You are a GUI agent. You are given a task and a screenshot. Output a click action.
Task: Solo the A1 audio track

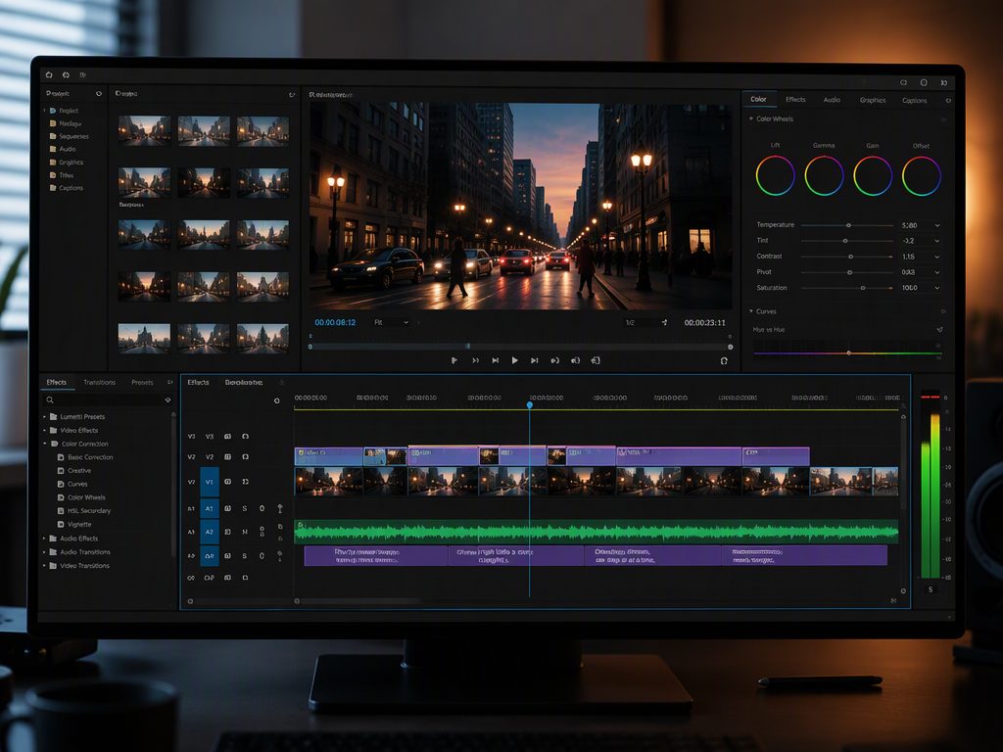(x=244, y=509)
